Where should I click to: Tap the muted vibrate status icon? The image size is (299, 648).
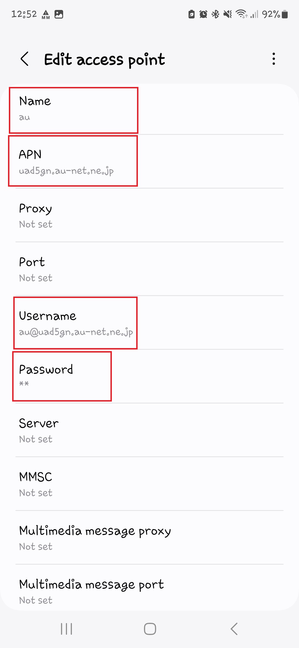pos(228,14)
